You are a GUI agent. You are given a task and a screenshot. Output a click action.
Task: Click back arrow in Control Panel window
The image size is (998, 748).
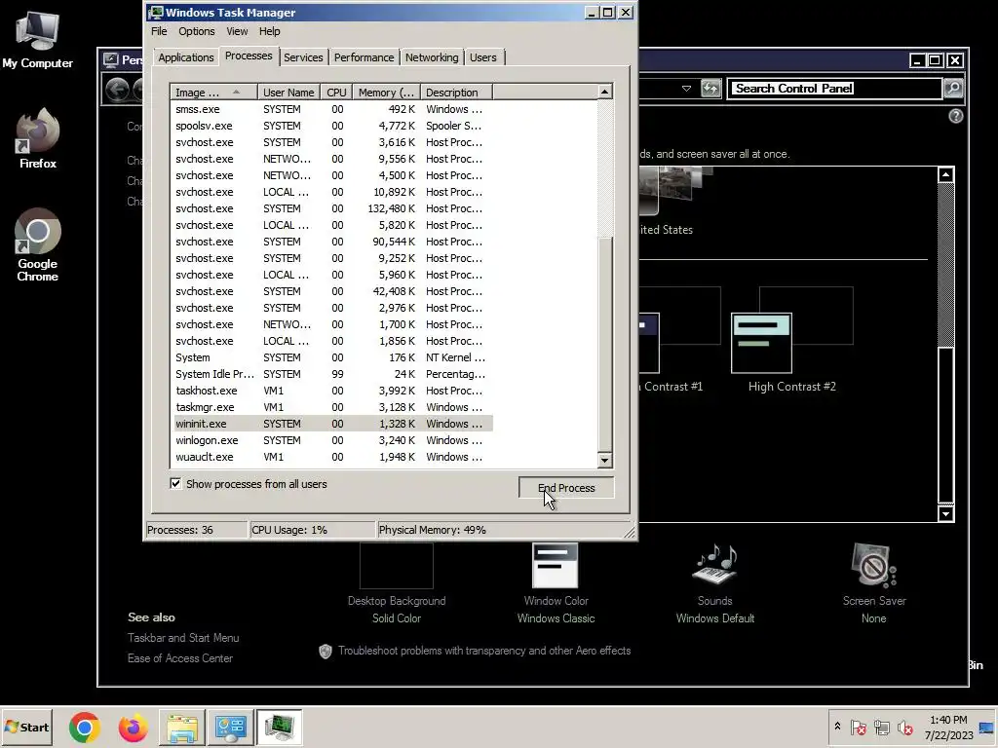(117, 89)
